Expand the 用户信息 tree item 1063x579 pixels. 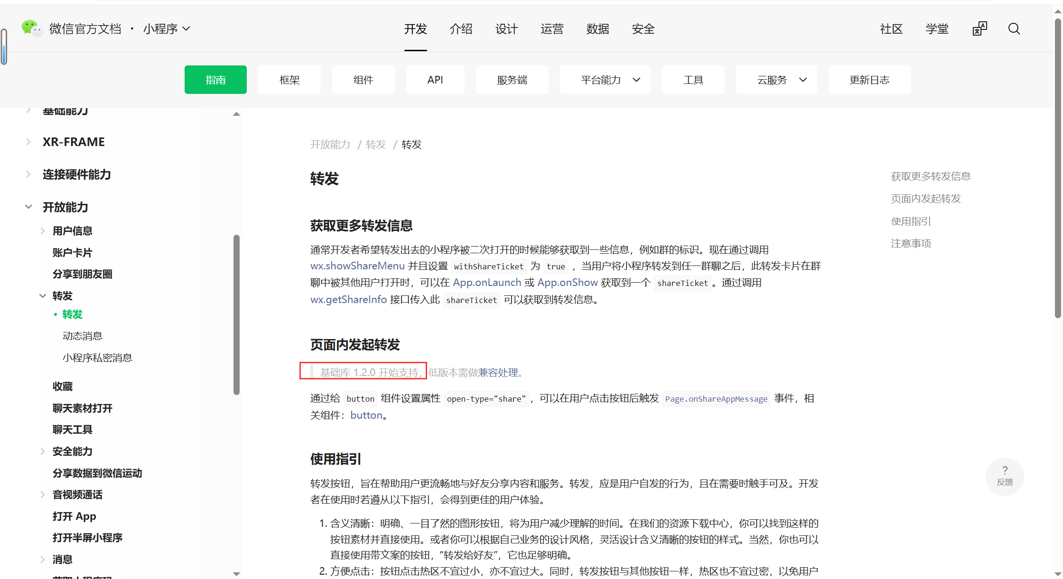pos(43,231)
